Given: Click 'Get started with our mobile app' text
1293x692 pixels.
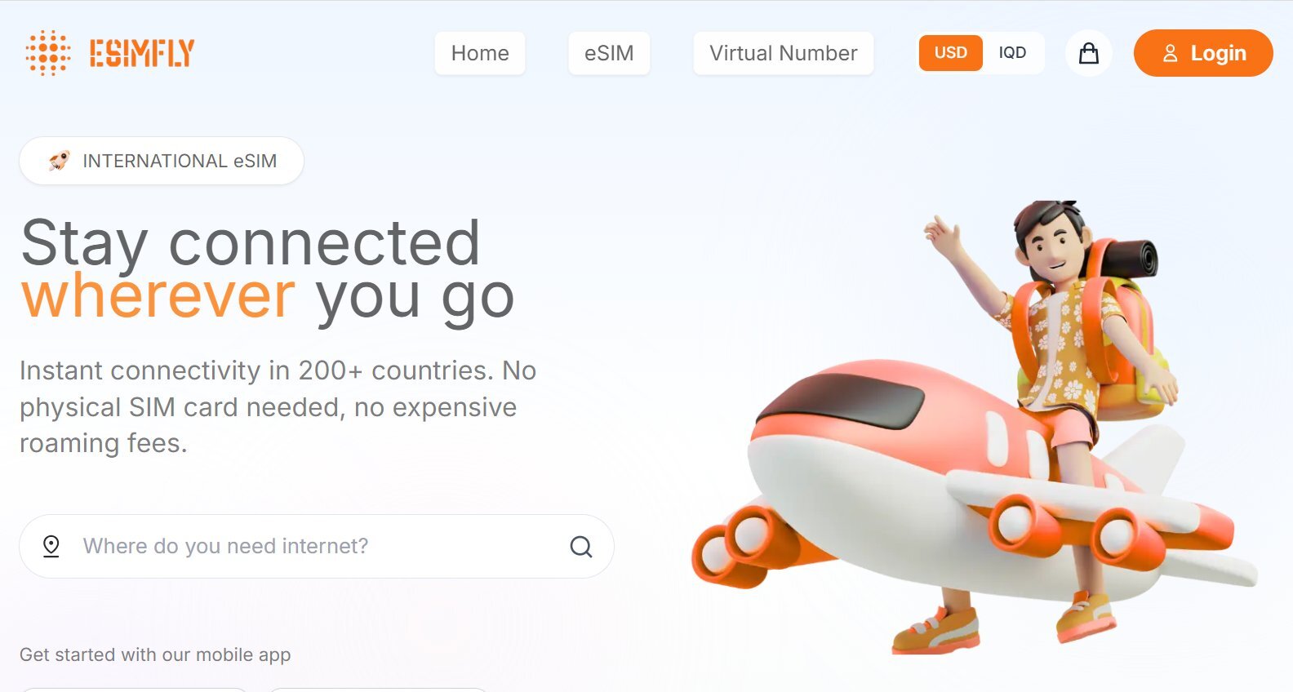Looking at the screenshot, I should (x=155, y=654).
